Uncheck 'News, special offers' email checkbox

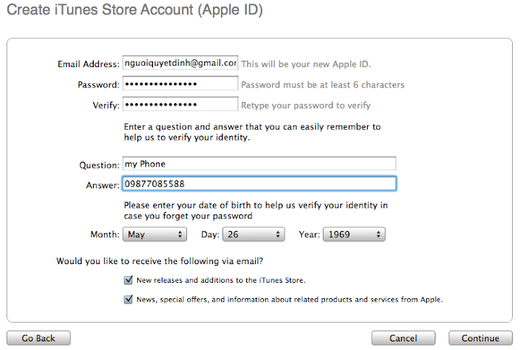(x=128, y=299)
